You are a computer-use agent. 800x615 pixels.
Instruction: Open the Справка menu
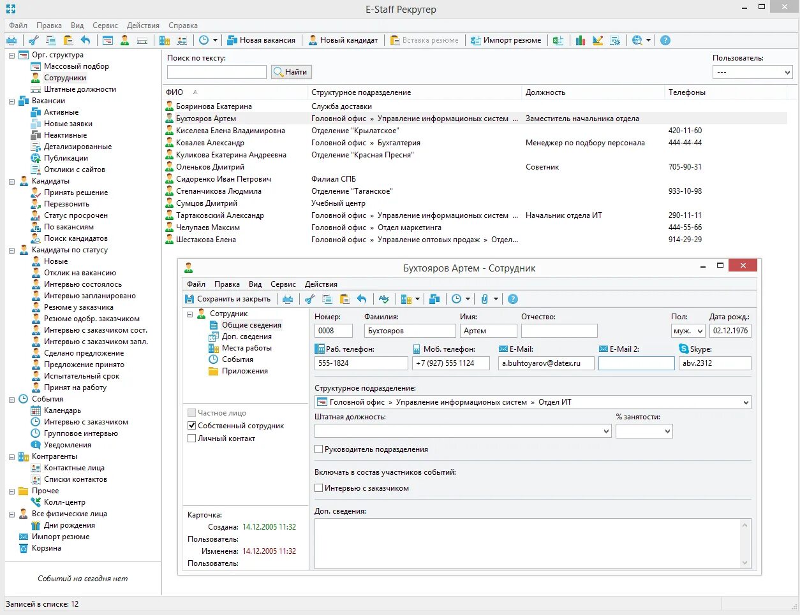[183, 25]
